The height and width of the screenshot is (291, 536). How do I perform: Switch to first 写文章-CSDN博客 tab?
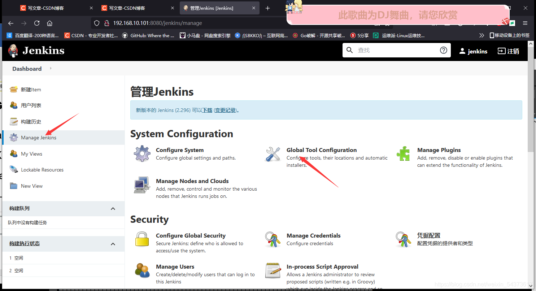pos(57,8)
